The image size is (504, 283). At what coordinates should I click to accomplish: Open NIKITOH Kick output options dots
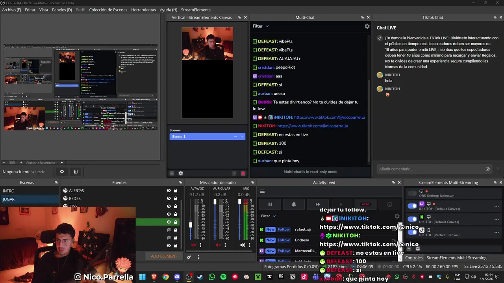(x=497, y=219)
